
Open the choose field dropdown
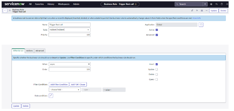64,90
